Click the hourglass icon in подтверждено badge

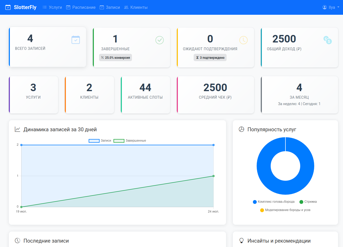[x=197, y=57]
